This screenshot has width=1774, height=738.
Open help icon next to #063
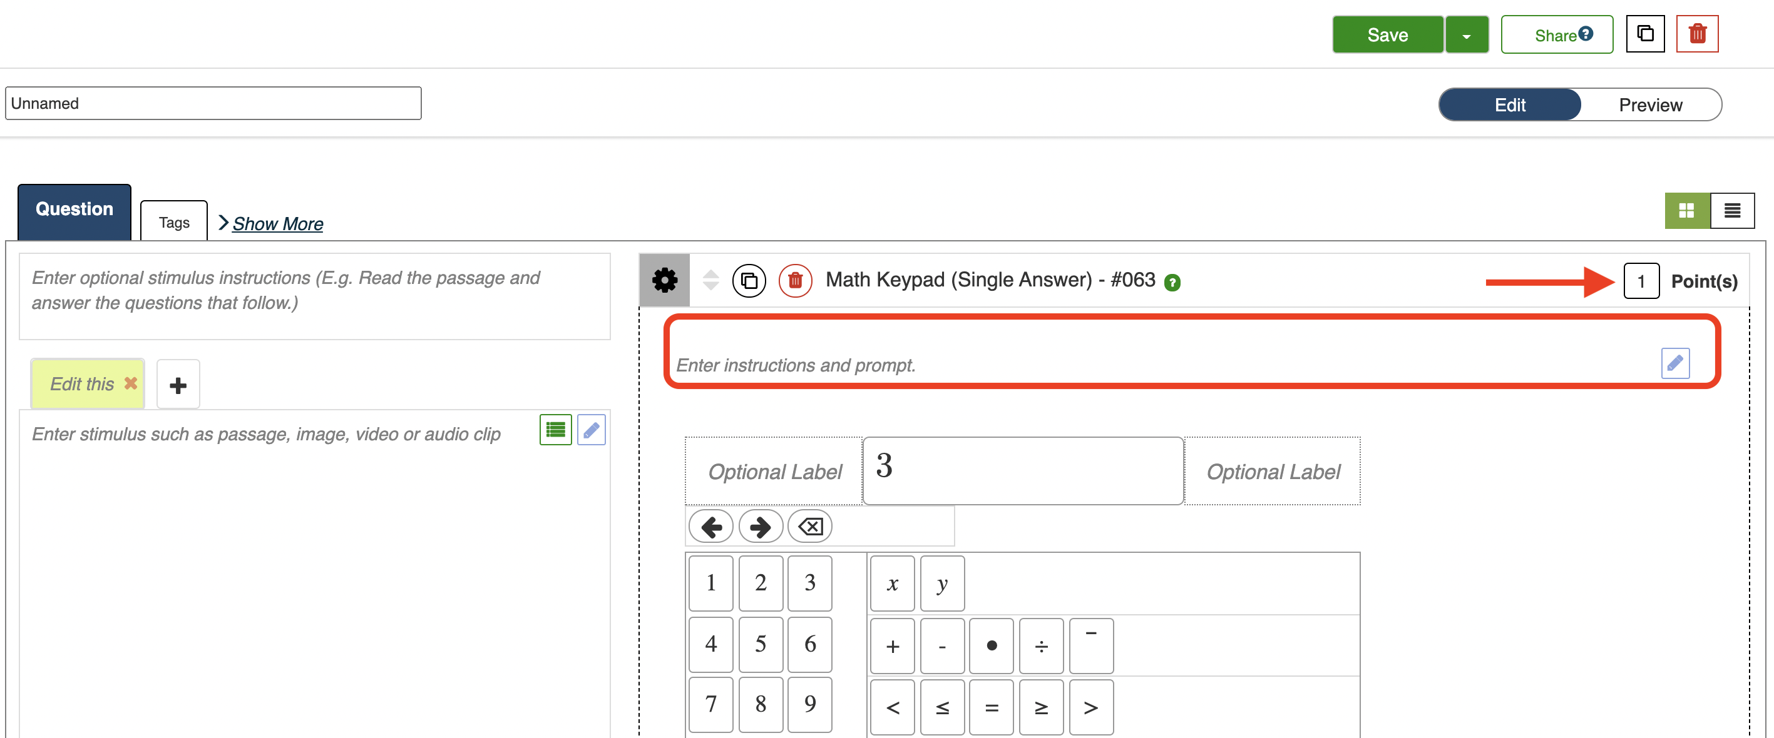(1171, 283)
